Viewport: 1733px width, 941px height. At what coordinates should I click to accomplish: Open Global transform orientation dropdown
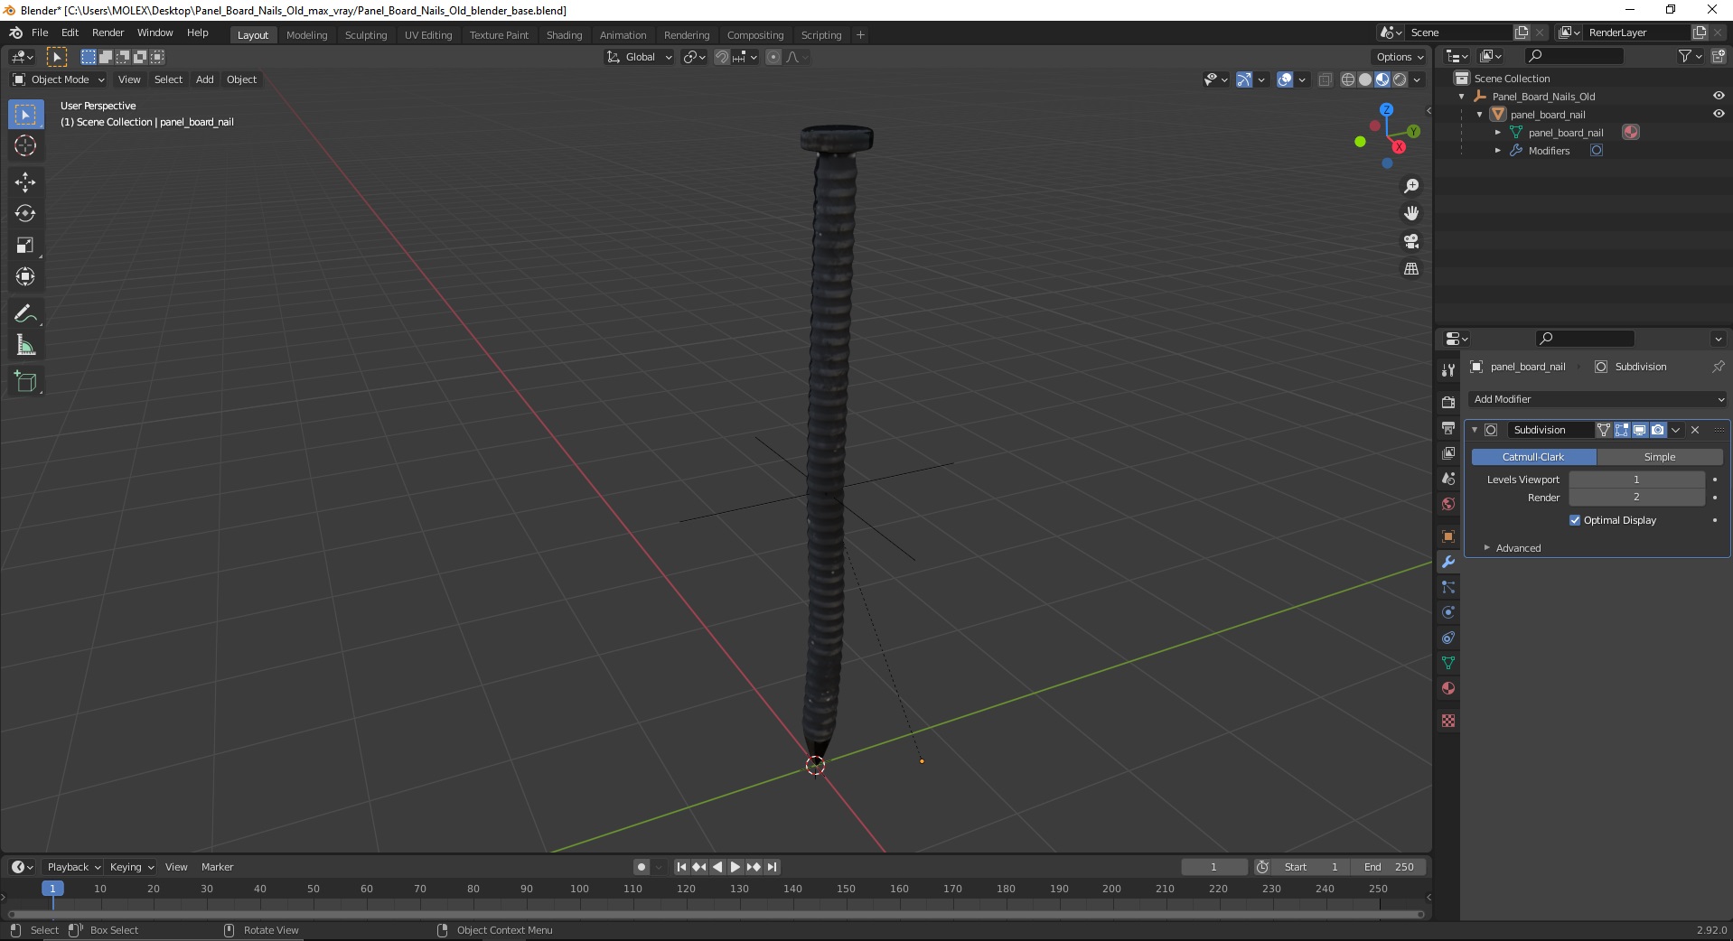point(640,57)
